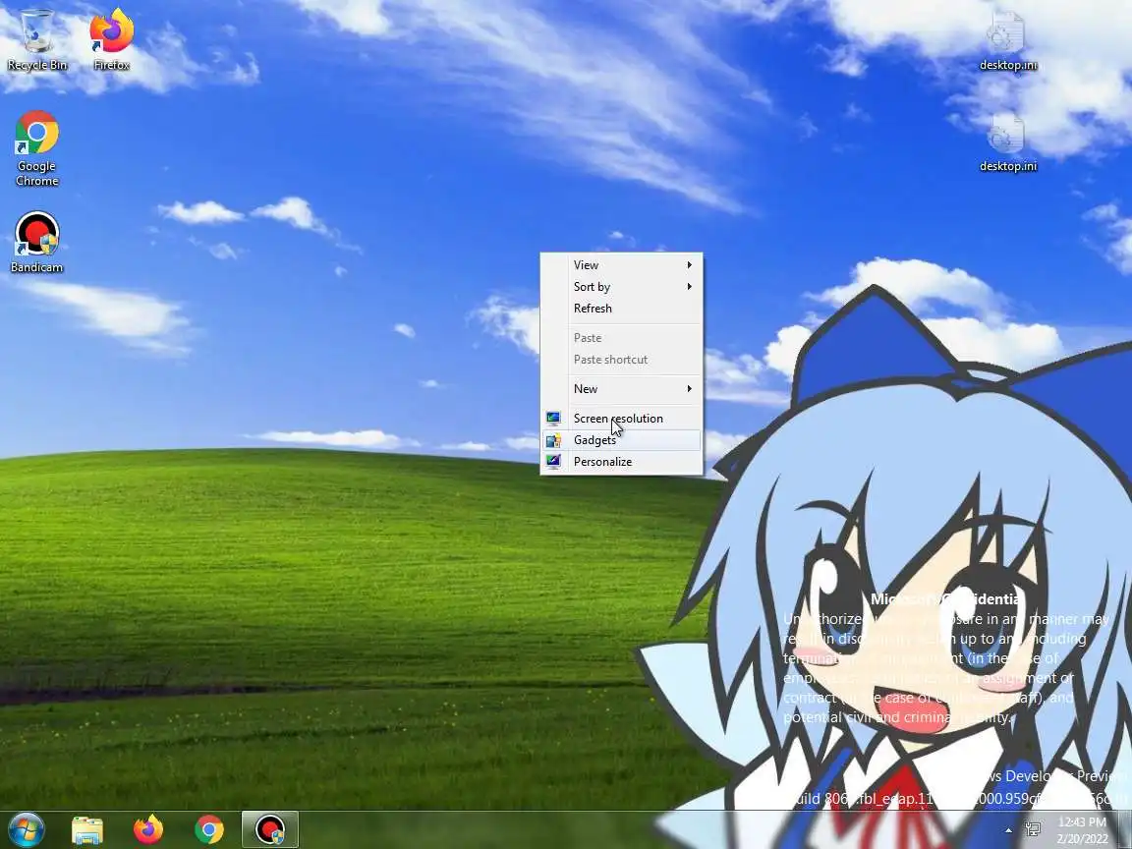The width and height of the screenshot is (1132, 849).
Task: Choose Refresh in the context menu
Action: click(x=621, y=309)
